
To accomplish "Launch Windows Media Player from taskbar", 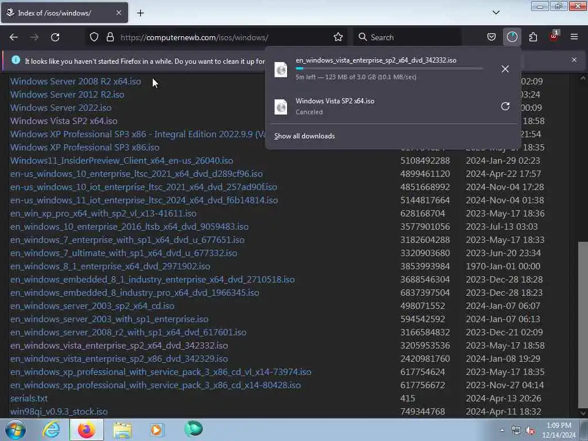I will (x=157, y=430).
